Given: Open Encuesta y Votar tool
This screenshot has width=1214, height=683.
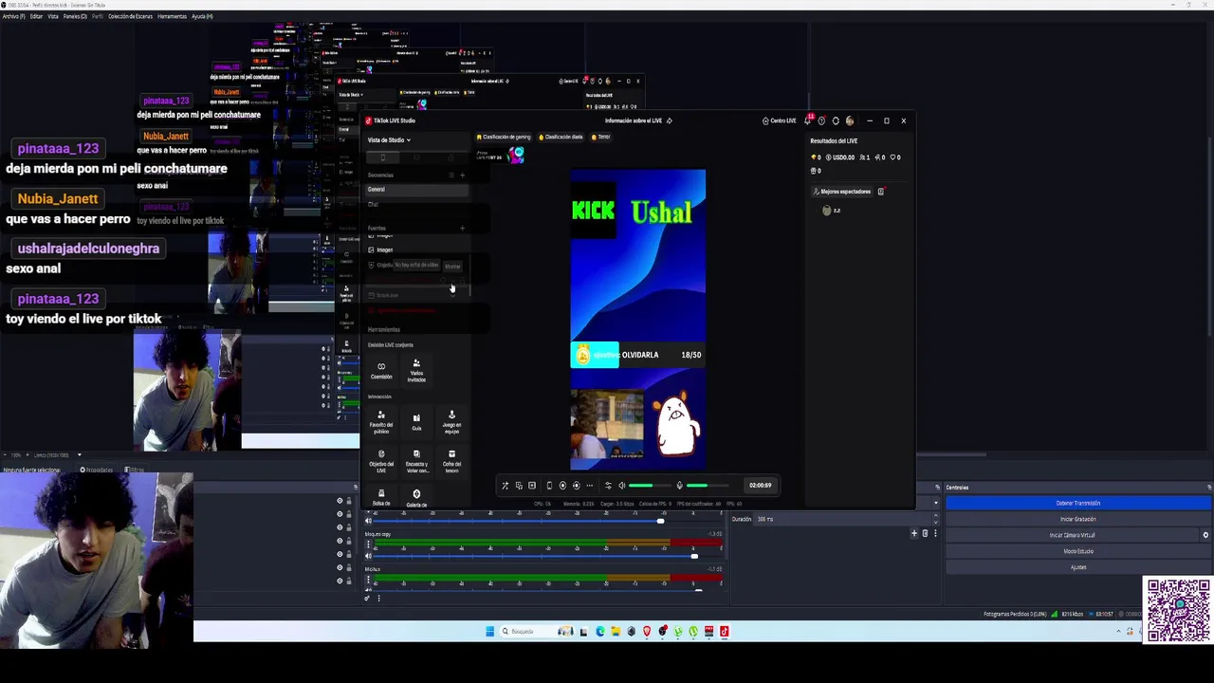Looking at the screenshot, I should tap(416, 462).
